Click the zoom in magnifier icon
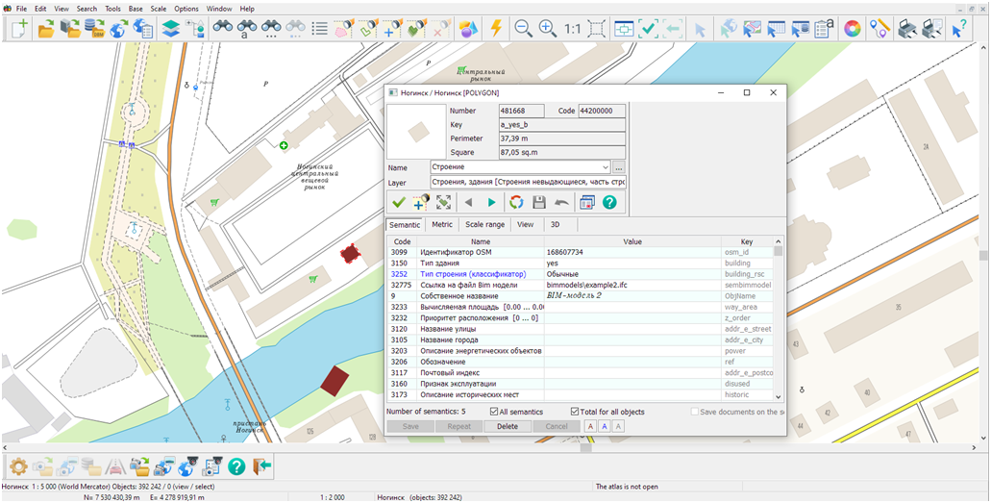Viewport: 991px width, 503px height. click(548, 29)
